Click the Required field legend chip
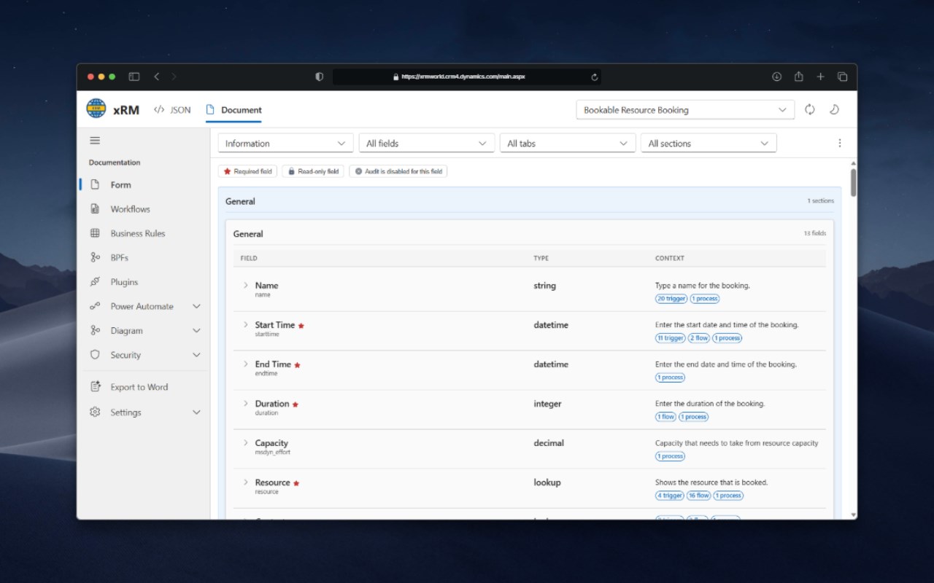The image size is (934, 583). [248, 171]
